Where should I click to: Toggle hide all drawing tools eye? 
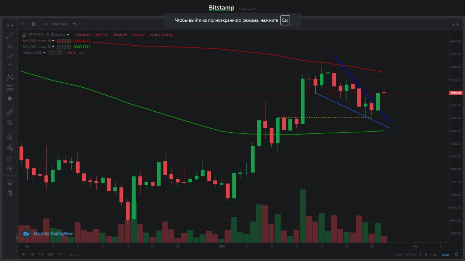point(10,169)
